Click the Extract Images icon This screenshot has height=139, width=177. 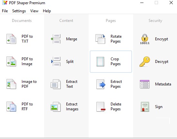tap(55, 107)
